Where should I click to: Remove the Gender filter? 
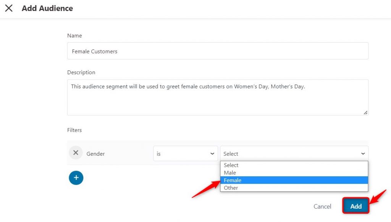76,153
